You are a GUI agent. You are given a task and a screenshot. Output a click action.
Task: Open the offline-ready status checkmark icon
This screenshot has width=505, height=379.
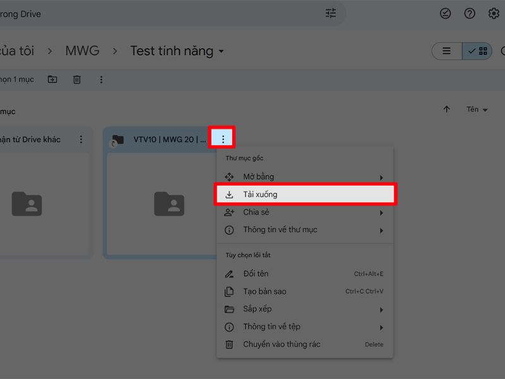coord(445,13)
